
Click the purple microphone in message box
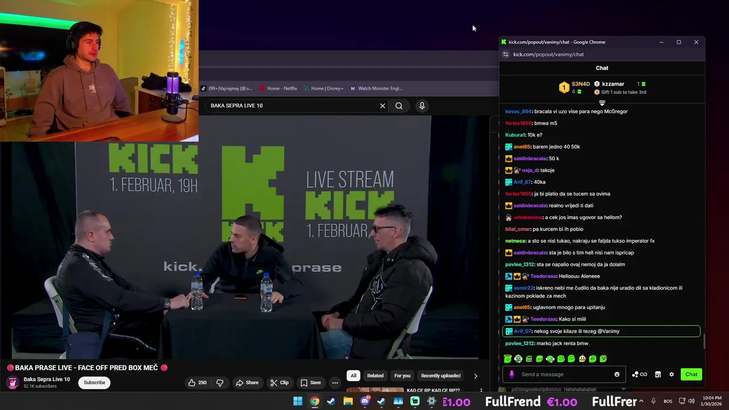pyautogui.click(x=511, y=374)
